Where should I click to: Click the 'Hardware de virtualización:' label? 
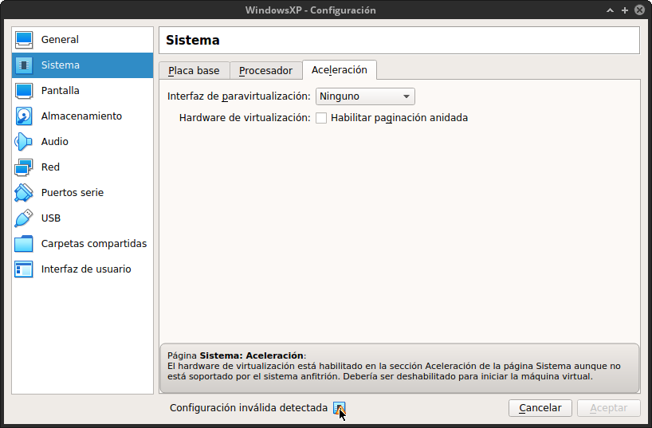(x=245, y=118)
